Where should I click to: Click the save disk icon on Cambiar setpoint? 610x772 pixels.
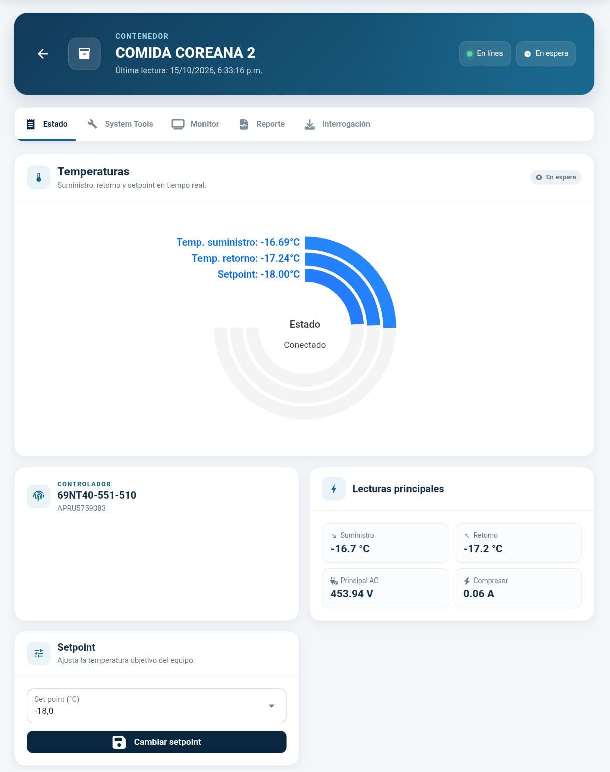click(119, 742)
